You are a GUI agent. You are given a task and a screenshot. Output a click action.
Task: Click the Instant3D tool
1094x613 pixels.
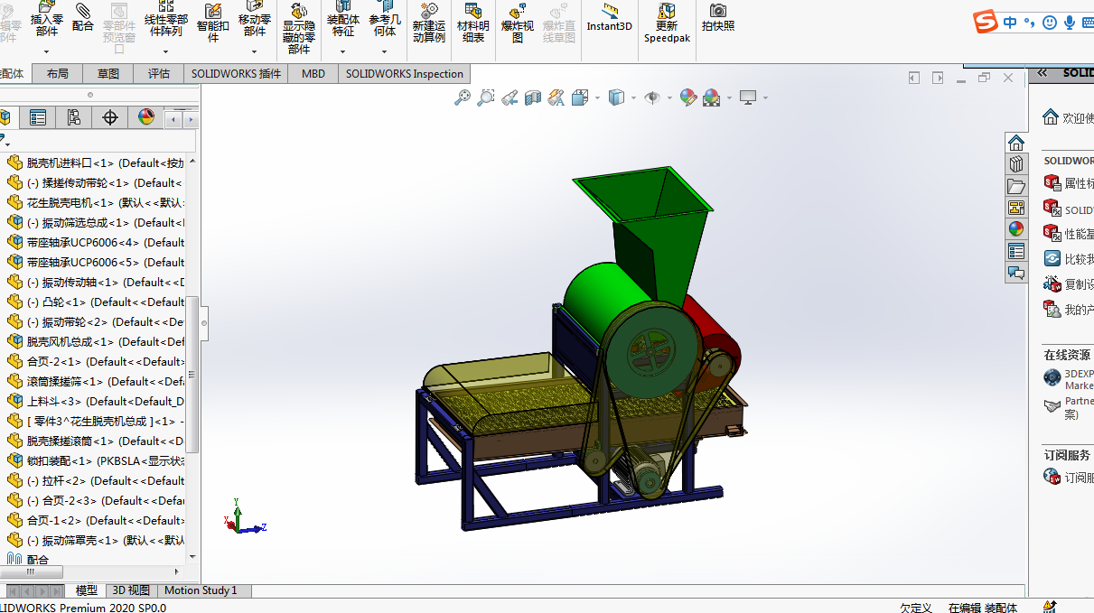point(609,17)
